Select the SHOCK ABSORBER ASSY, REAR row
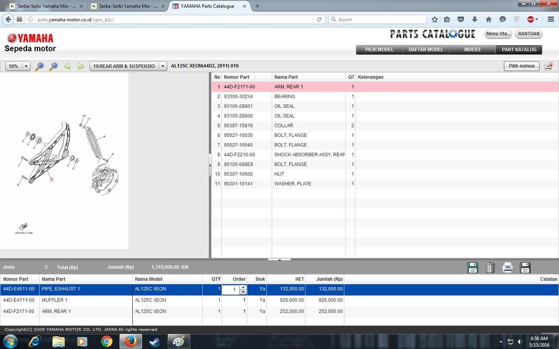The width and height of the screenshot is (559, 349). coord(385,155)
